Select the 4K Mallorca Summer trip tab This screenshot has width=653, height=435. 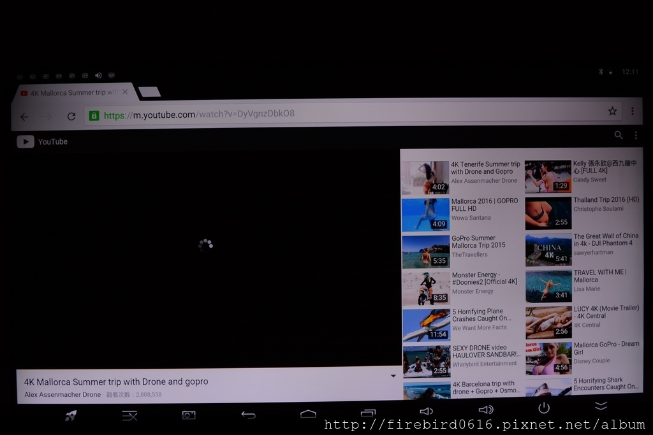(74, 93)
